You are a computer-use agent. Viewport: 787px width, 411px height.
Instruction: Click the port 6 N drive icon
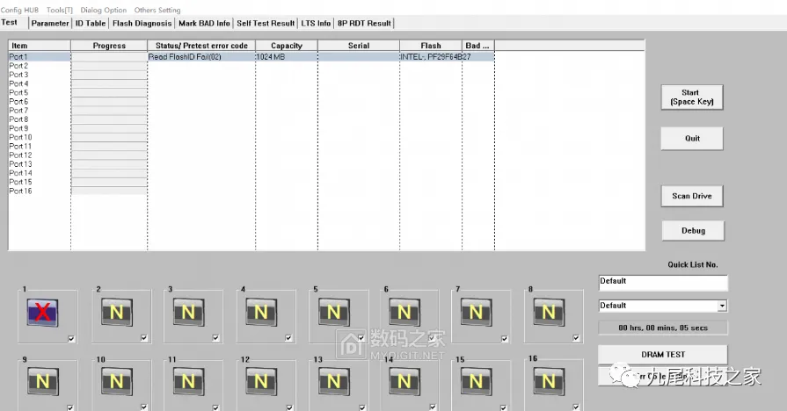pyautogui.click(x=404, y=312)
